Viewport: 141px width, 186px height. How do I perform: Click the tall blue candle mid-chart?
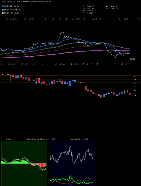click(70, 84)
